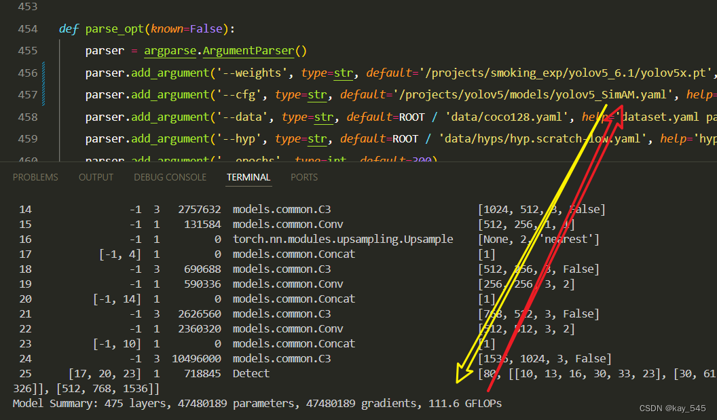Click line number 457 in the gutter

(x=27, y=94)
